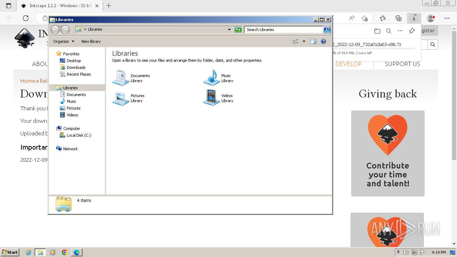Show hidden tray icons arrow
The height and width of the screenshot is (257, 457).
point(398,252)
